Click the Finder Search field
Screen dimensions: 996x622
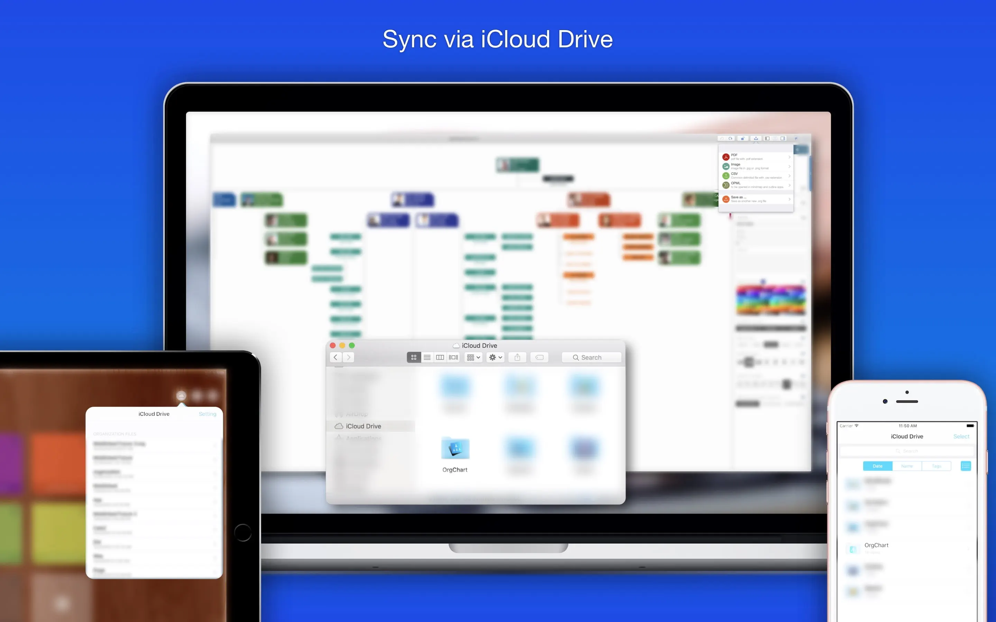pos(591,358)
